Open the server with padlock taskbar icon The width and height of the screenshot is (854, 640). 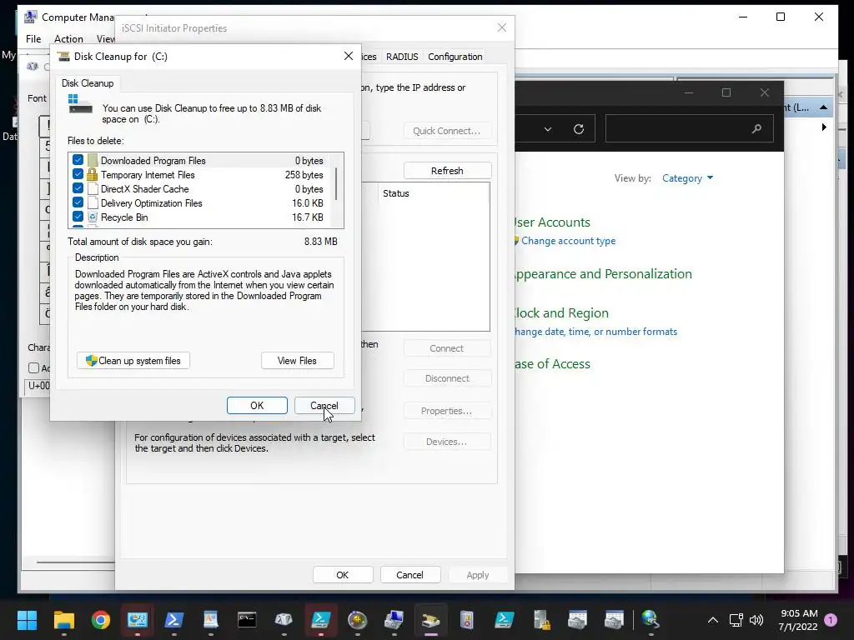[x=540, y=620]
